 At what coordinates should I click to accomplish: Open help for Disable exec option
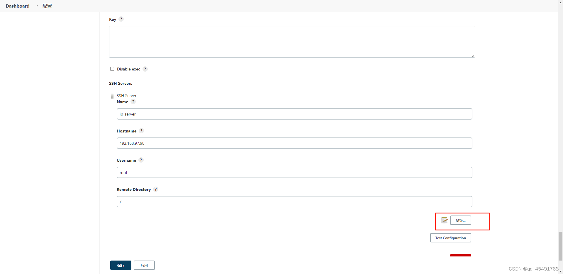click(145, 69)
